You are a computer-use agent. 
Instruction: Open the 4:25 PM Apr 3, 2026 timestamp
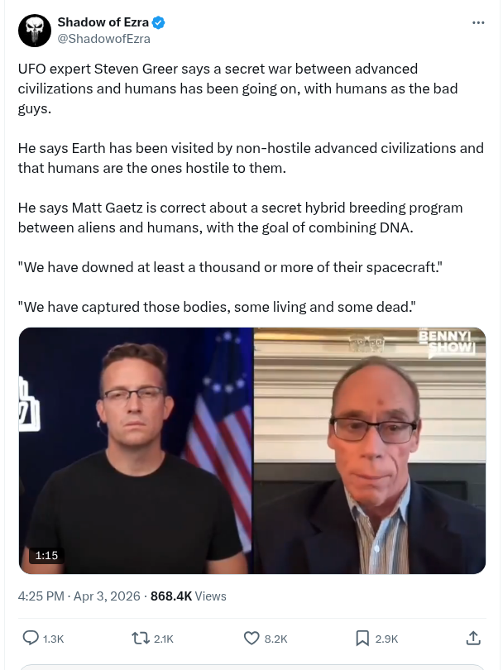[79, 596]
